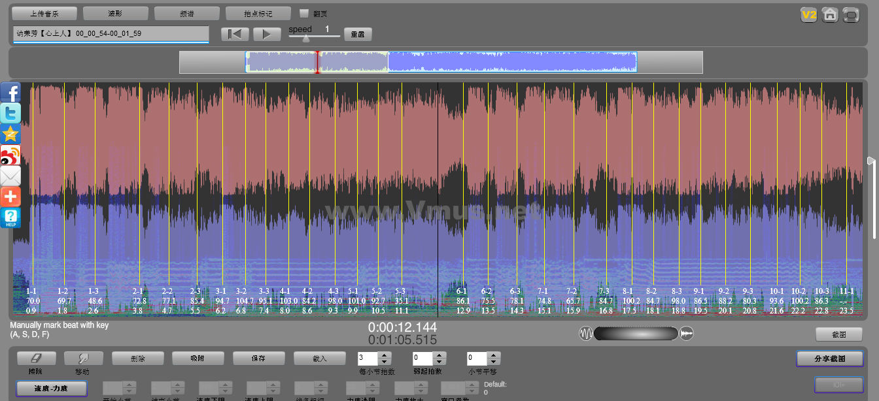Click the 上传音乐 upload music button

point(44,13)
